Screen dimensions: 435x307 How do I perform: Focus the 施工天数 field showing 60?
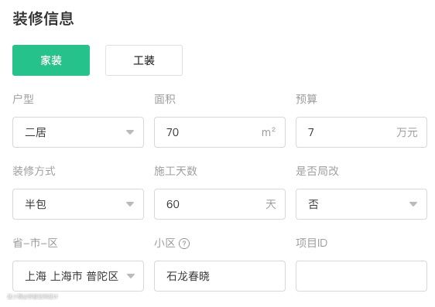[x=220, y=204]
